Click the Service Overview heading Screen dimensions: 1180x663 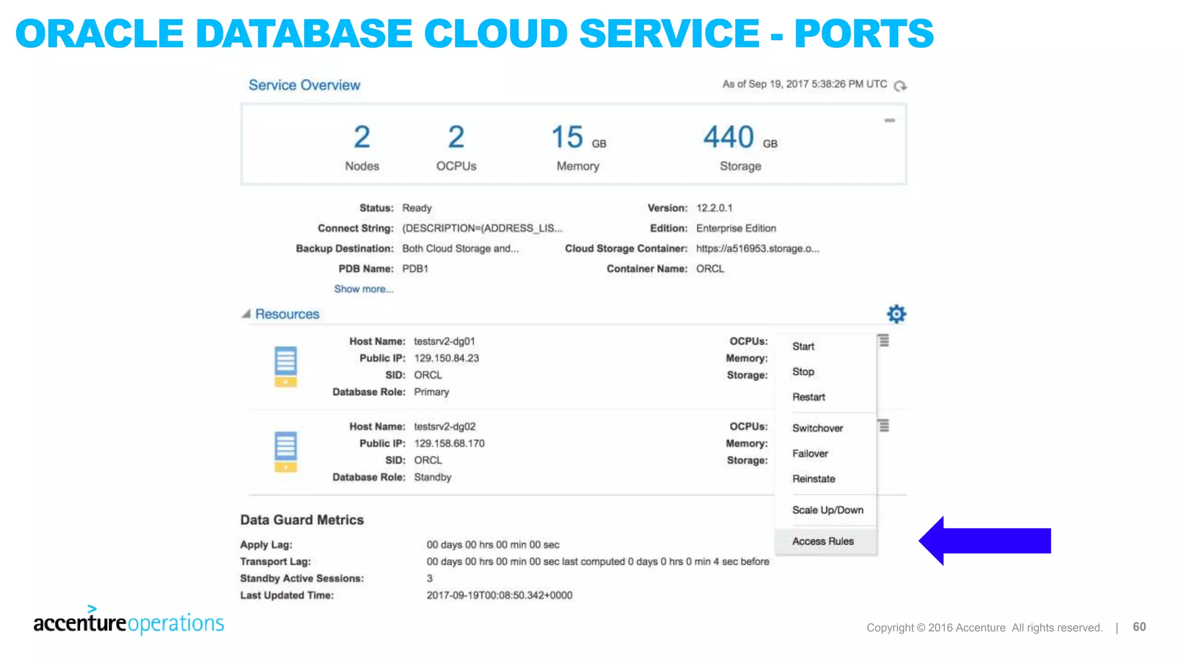point(304,85)
